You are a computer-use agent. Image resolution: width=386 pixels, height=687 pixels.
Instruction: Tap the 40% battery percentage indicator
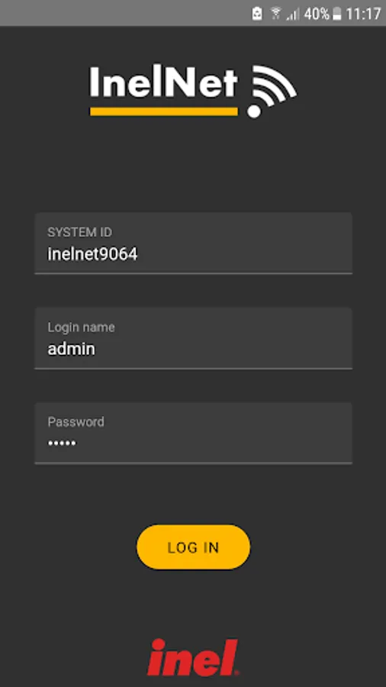(x=317, y=14)
